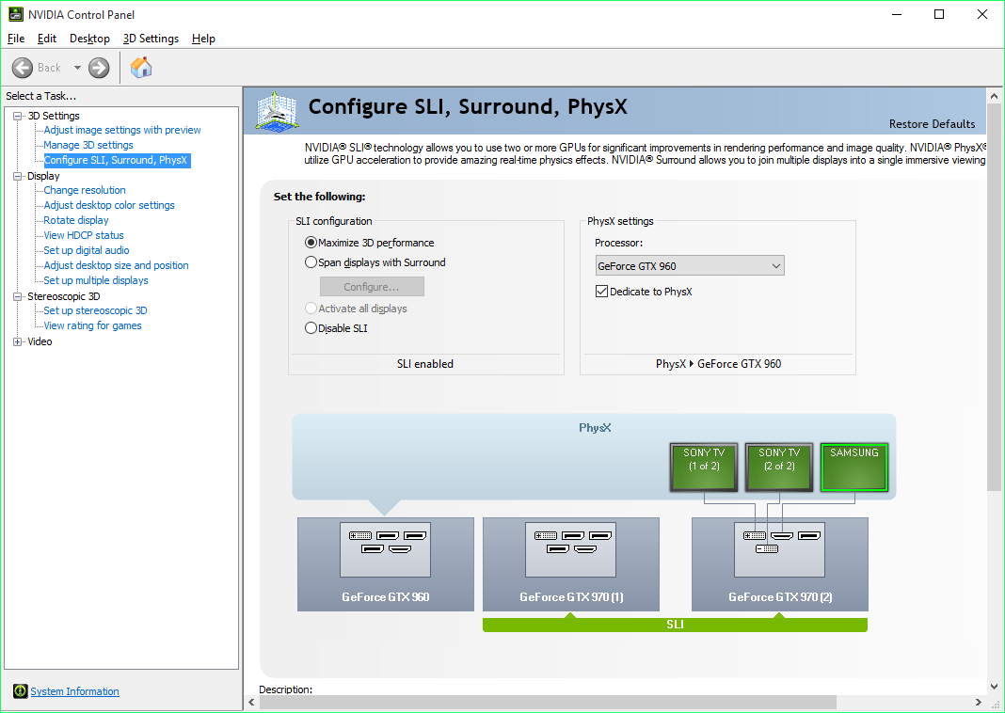Click the NVIDIA logo in title bar

[x=15, y=14]
